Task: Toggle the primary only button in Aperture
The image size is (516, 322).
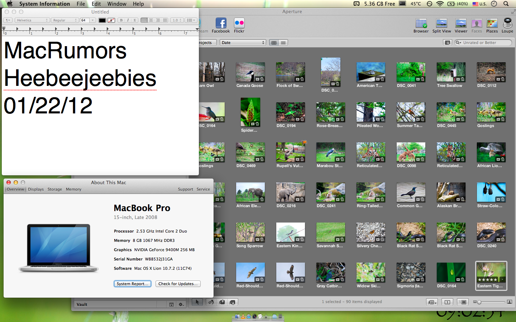Action: pos(448,302)
